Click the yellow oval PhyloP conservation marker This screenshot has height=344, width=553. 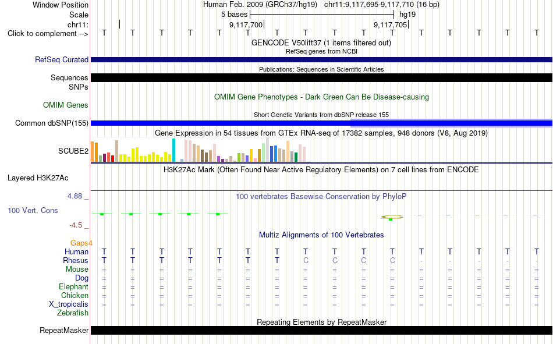pos(392,217)
